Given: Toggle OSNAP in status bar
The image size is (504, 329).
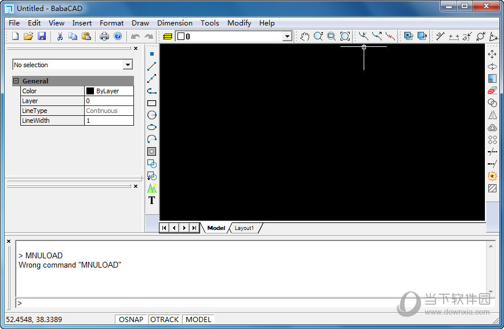Looking at the screenshot, I should coord(131,319).
